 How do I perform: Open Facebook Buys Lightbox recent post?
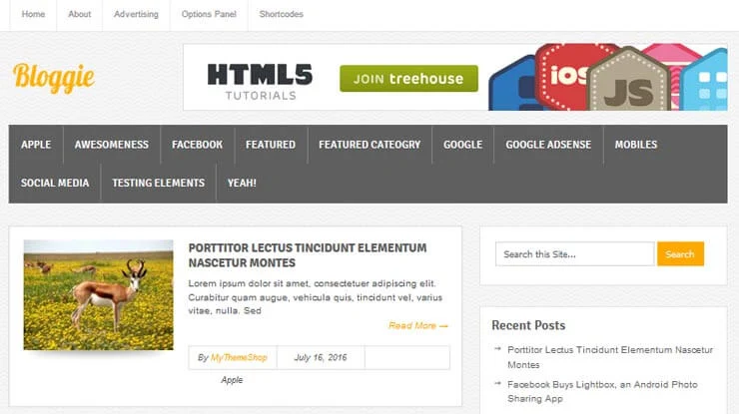(x=602, y=391)
